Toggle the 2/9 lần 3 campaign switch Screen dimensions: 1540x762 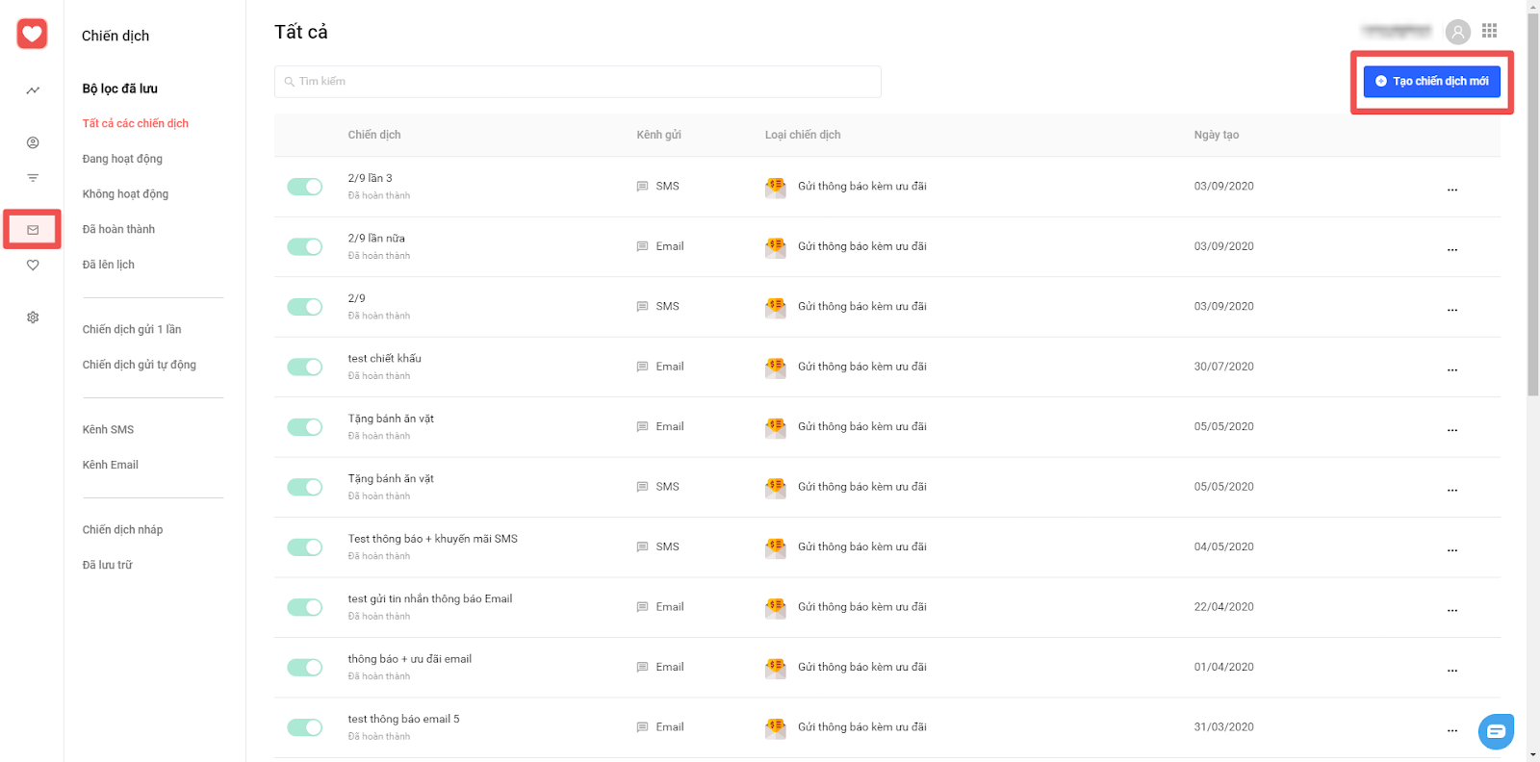[x=305, y=187]
